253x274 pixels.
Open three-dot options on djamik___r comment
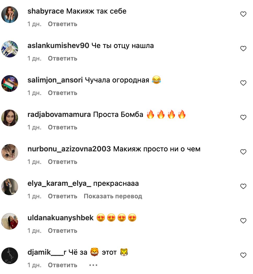93,265
